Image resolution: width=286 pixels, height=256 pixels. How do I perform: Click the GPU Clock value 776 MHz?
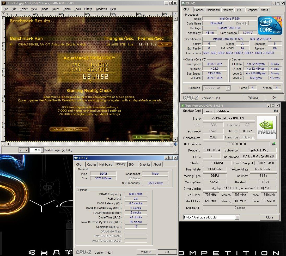coord(211,195)
